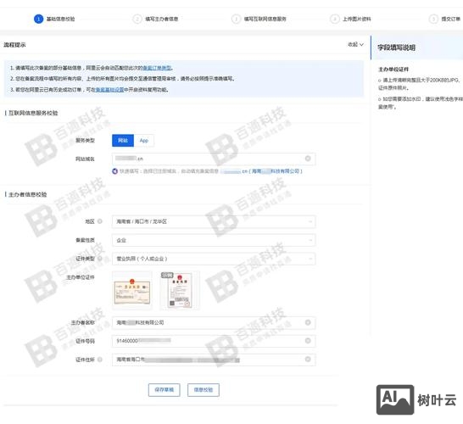Click the 证件号码 input field
The height and width of the screenshot is (424, 463).
click(214, 341)
